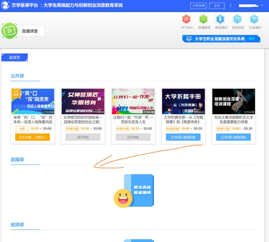Select the 直播课堂 green hexagon icon

tap(203, 19)
